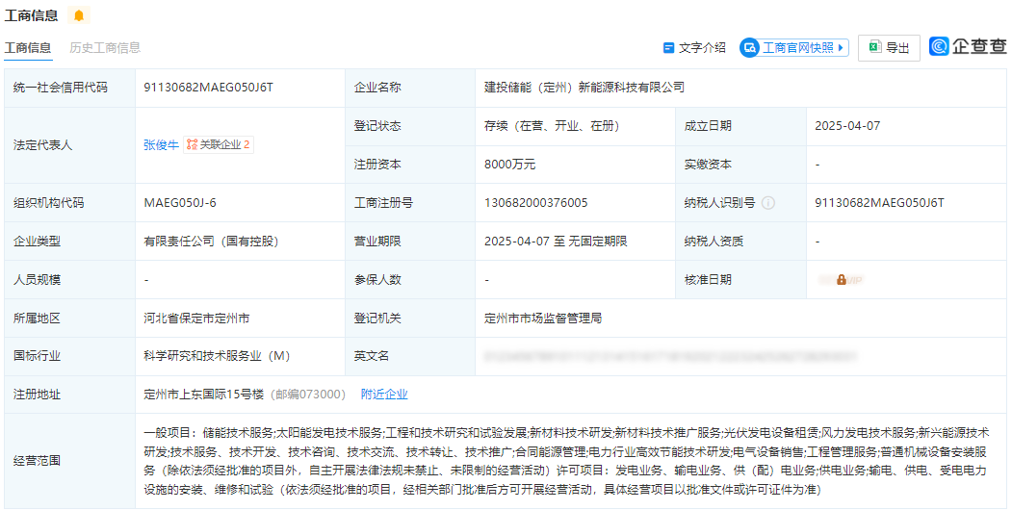Click the VIP lock icon in 核准日期
Image resolution: width=1012 pixels, height=510 pixels.
point(841,279)
